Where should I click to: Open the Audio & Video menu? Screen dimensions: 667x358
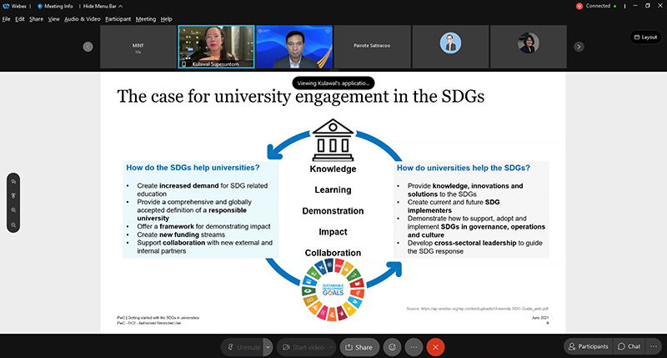point(83,18)
